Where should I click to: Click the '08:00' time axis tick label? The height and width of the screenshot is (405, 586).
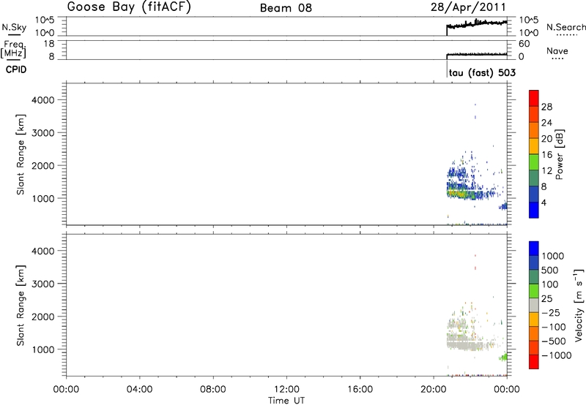tap(213, 390)
